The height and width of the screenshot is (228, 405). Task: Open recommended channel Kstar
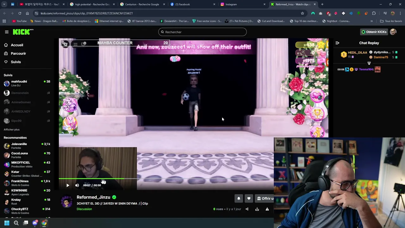point(27,174)
